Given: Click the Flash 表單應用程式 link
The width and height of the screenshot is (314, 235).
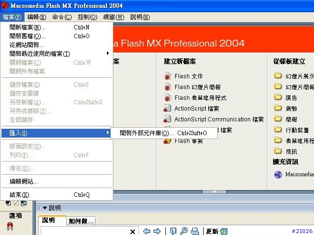Looking at the screenshot, I should (x=201, y=98).
